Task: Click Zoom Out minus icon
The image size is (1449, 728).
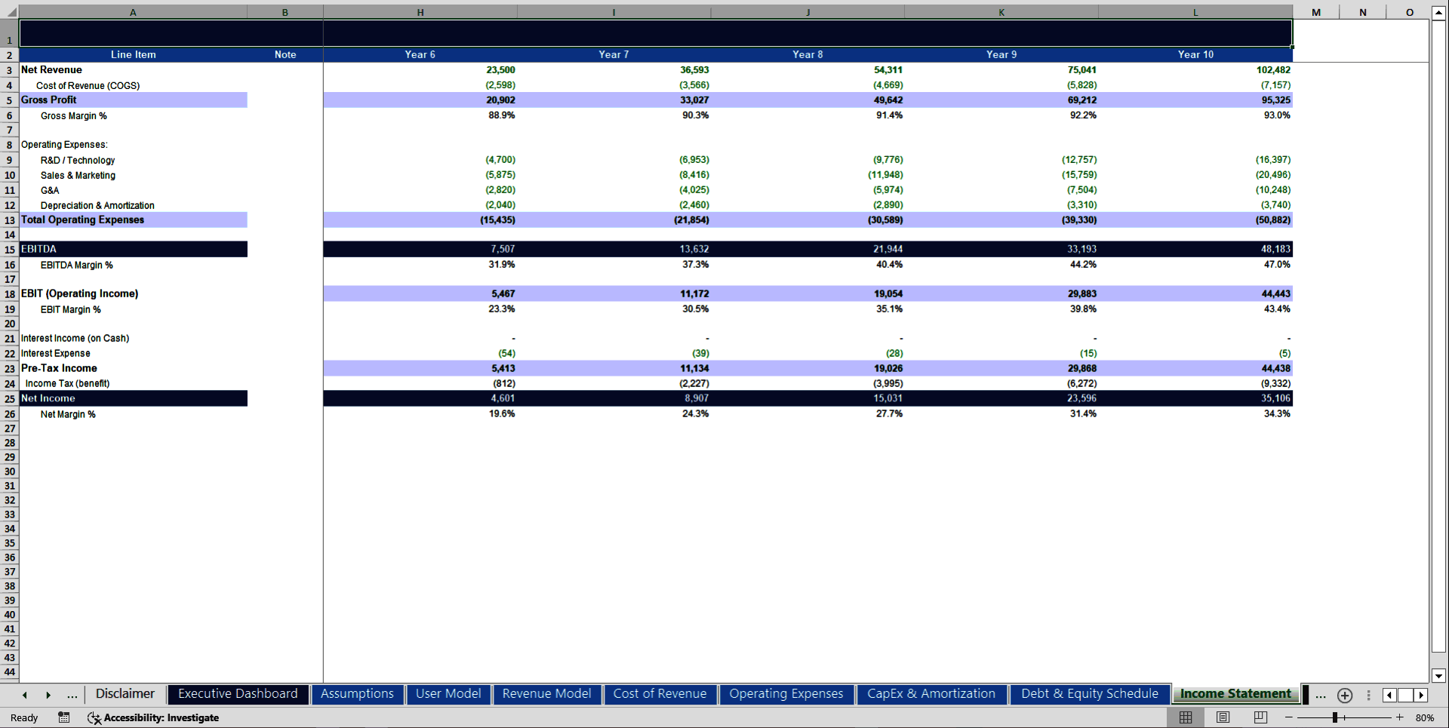Action: pos(1287,717)
